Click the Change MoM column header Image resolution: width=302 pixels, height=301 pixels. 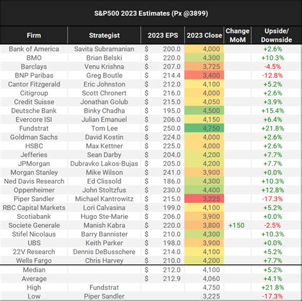click(x=238, y=35)
